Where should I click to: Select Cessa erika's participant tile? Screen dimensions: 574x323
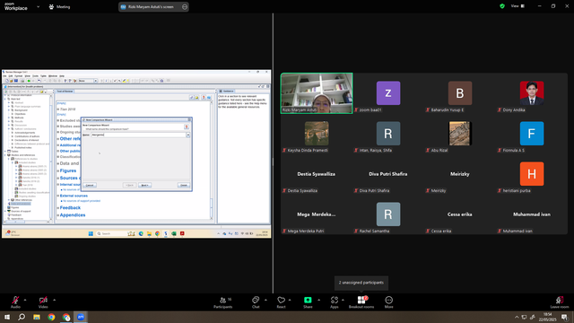click(x=460, y=214)
